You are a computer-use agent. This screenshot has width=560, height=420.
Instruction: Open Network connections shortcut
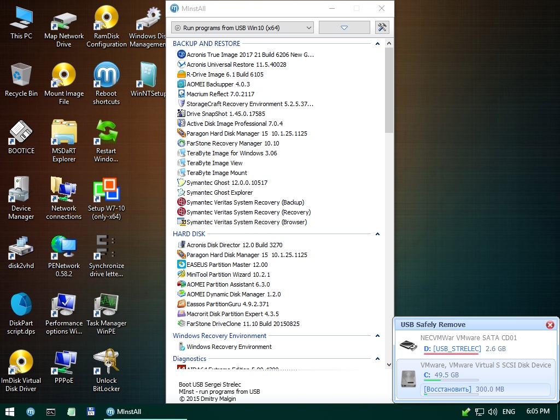64,198
